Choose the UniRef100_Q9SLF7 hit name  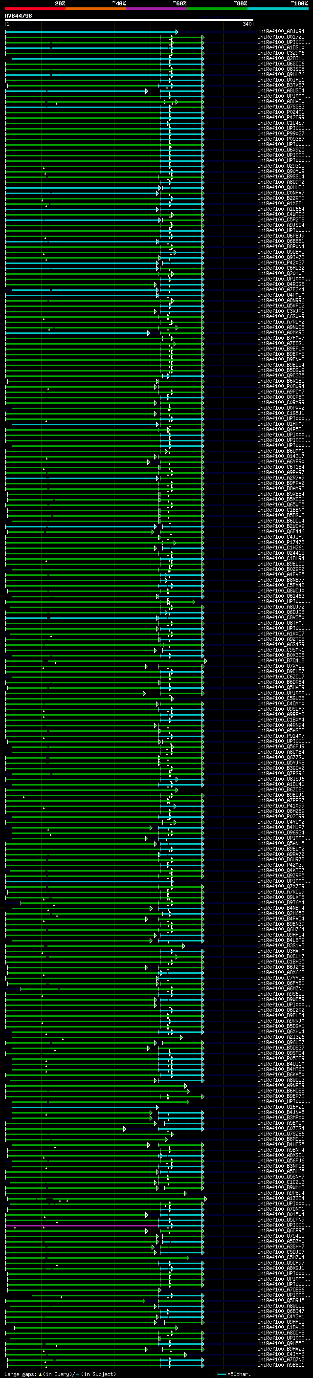tap(281, 709)
